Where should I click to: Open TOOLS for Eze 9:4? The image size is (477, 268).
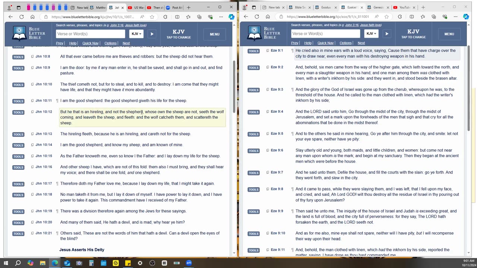[x=253, y=112]
